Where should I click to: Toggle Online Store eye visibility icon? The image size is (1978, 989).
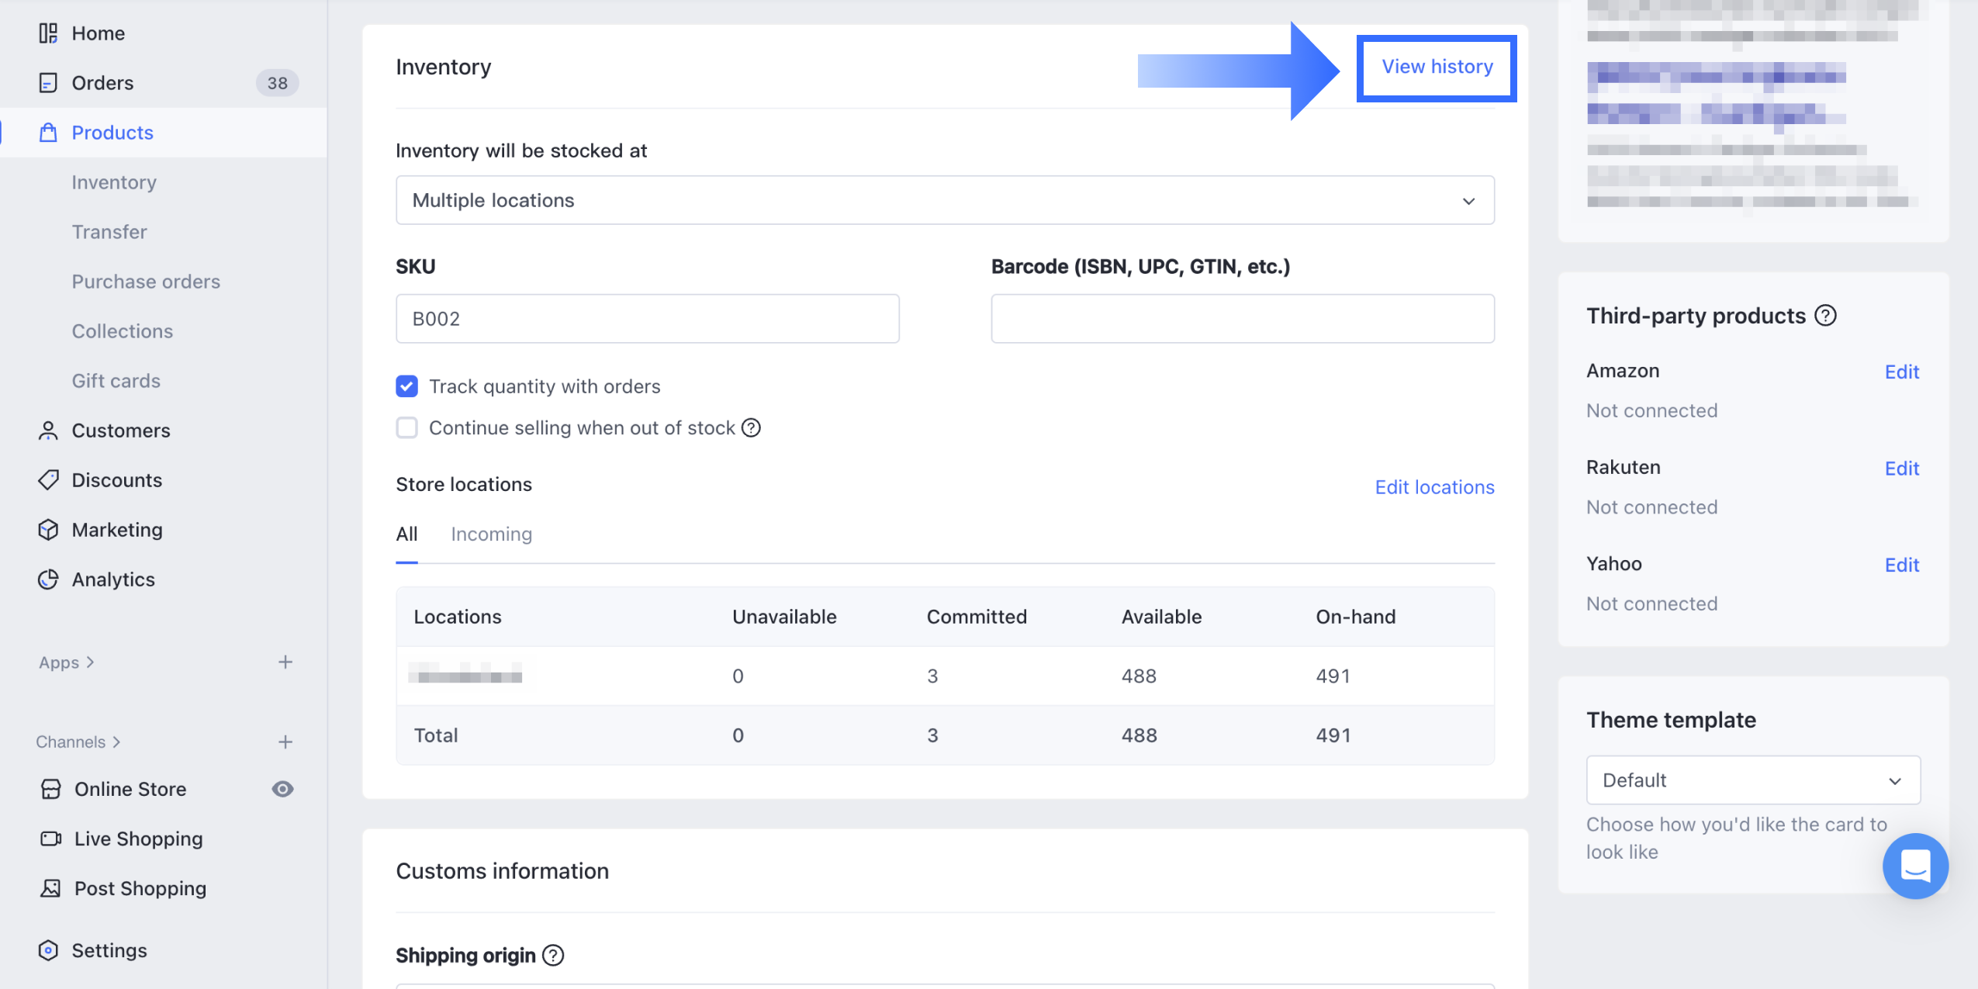(x=282, y=789)
